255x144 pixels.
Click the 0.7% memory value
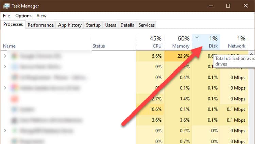tap(185, 141)
